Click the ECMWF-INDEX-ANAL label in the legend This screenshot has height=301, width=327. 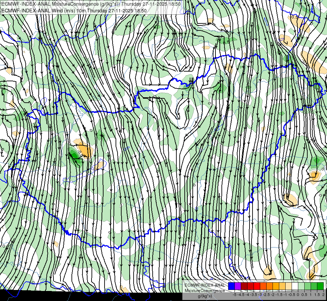tap(205, 285)
